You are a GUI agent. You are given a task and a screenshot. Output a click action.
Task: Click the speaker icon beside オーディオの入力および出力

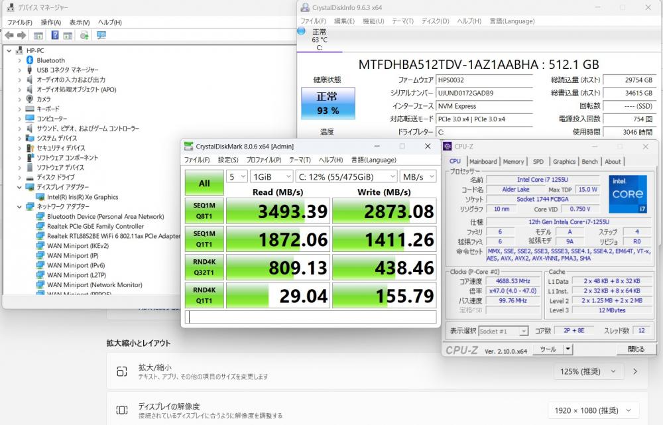tap(30, 80)
